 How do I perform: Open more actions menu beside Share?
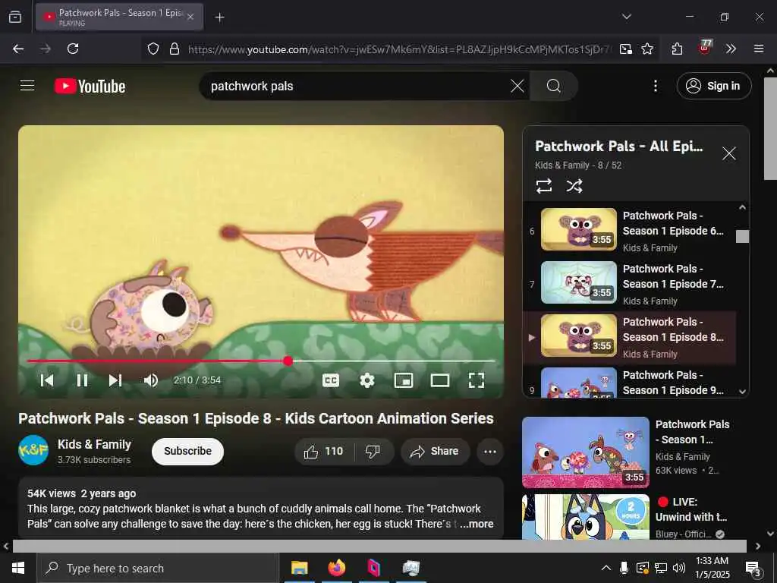coord(489,451)
